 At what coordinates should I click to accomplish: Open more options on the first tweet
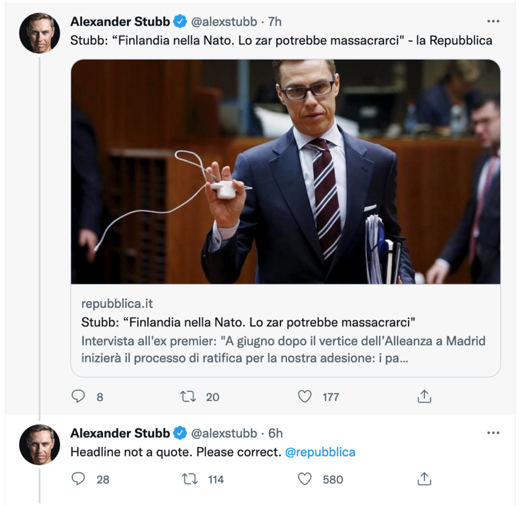pyautogui.click(x=493, y=22)
